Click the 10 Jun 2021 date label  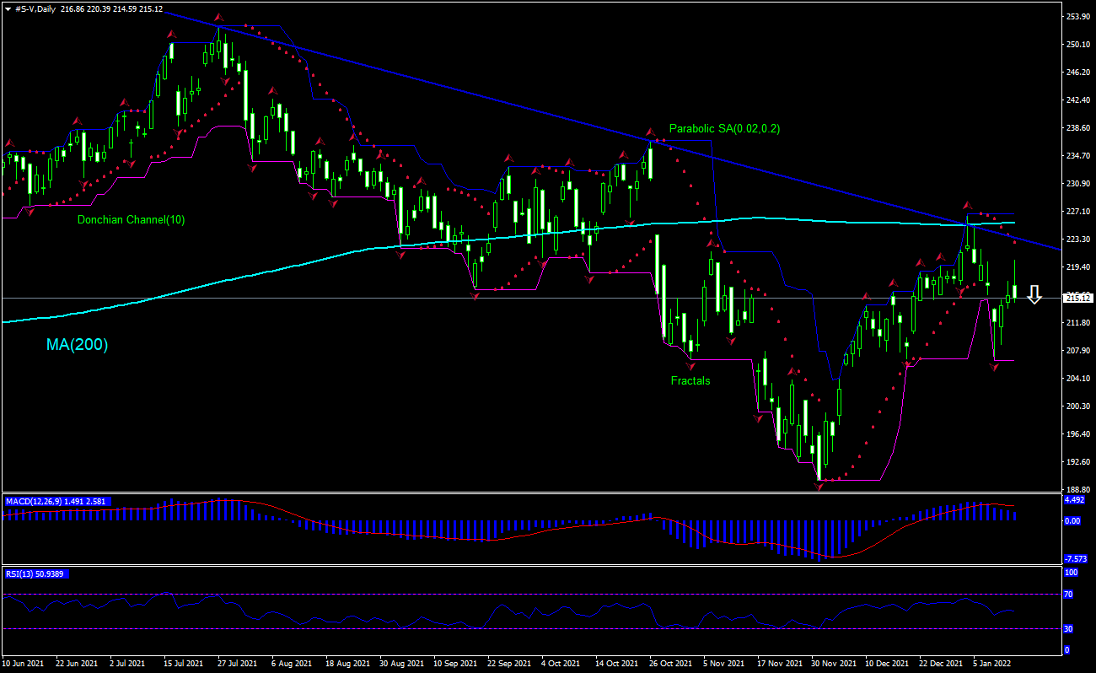pyautogui.click(x=21, y=663)
